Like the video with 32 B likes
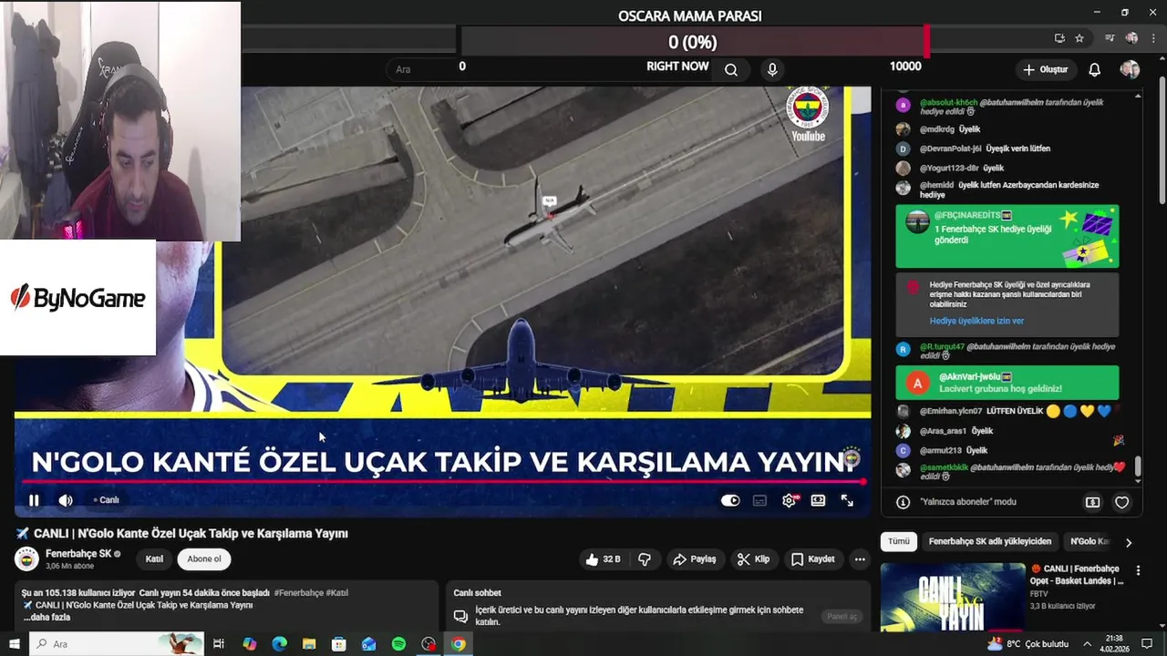Screen dimensions: 1167x656 [603, 559]
